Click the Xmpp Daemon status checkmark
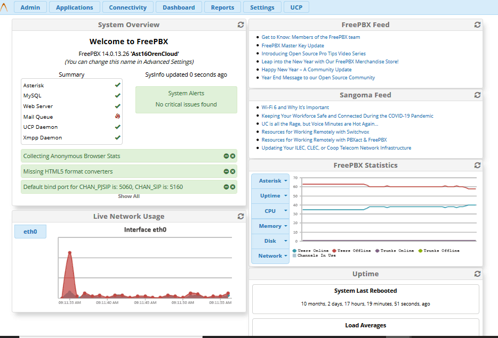 [x=117, y=138]
